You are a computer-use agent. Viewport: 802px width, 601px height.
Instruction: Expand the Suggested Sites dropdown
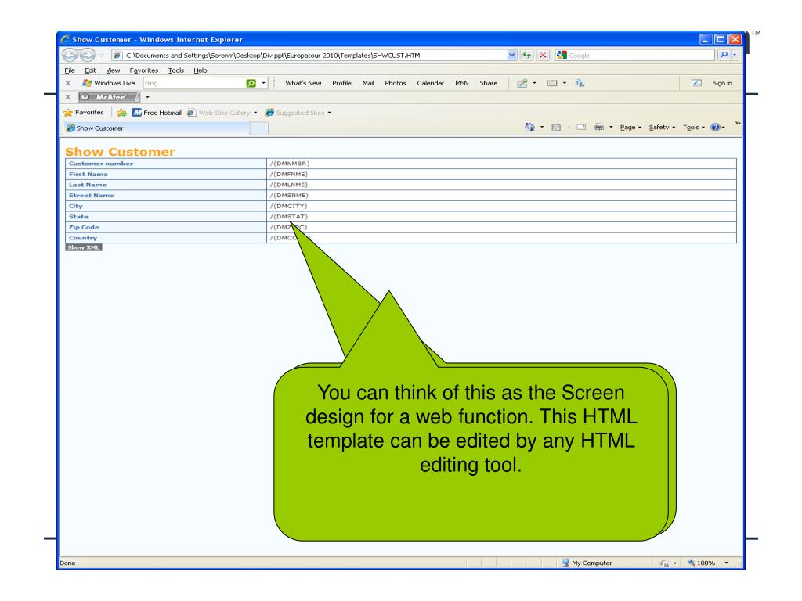[330, 113]
